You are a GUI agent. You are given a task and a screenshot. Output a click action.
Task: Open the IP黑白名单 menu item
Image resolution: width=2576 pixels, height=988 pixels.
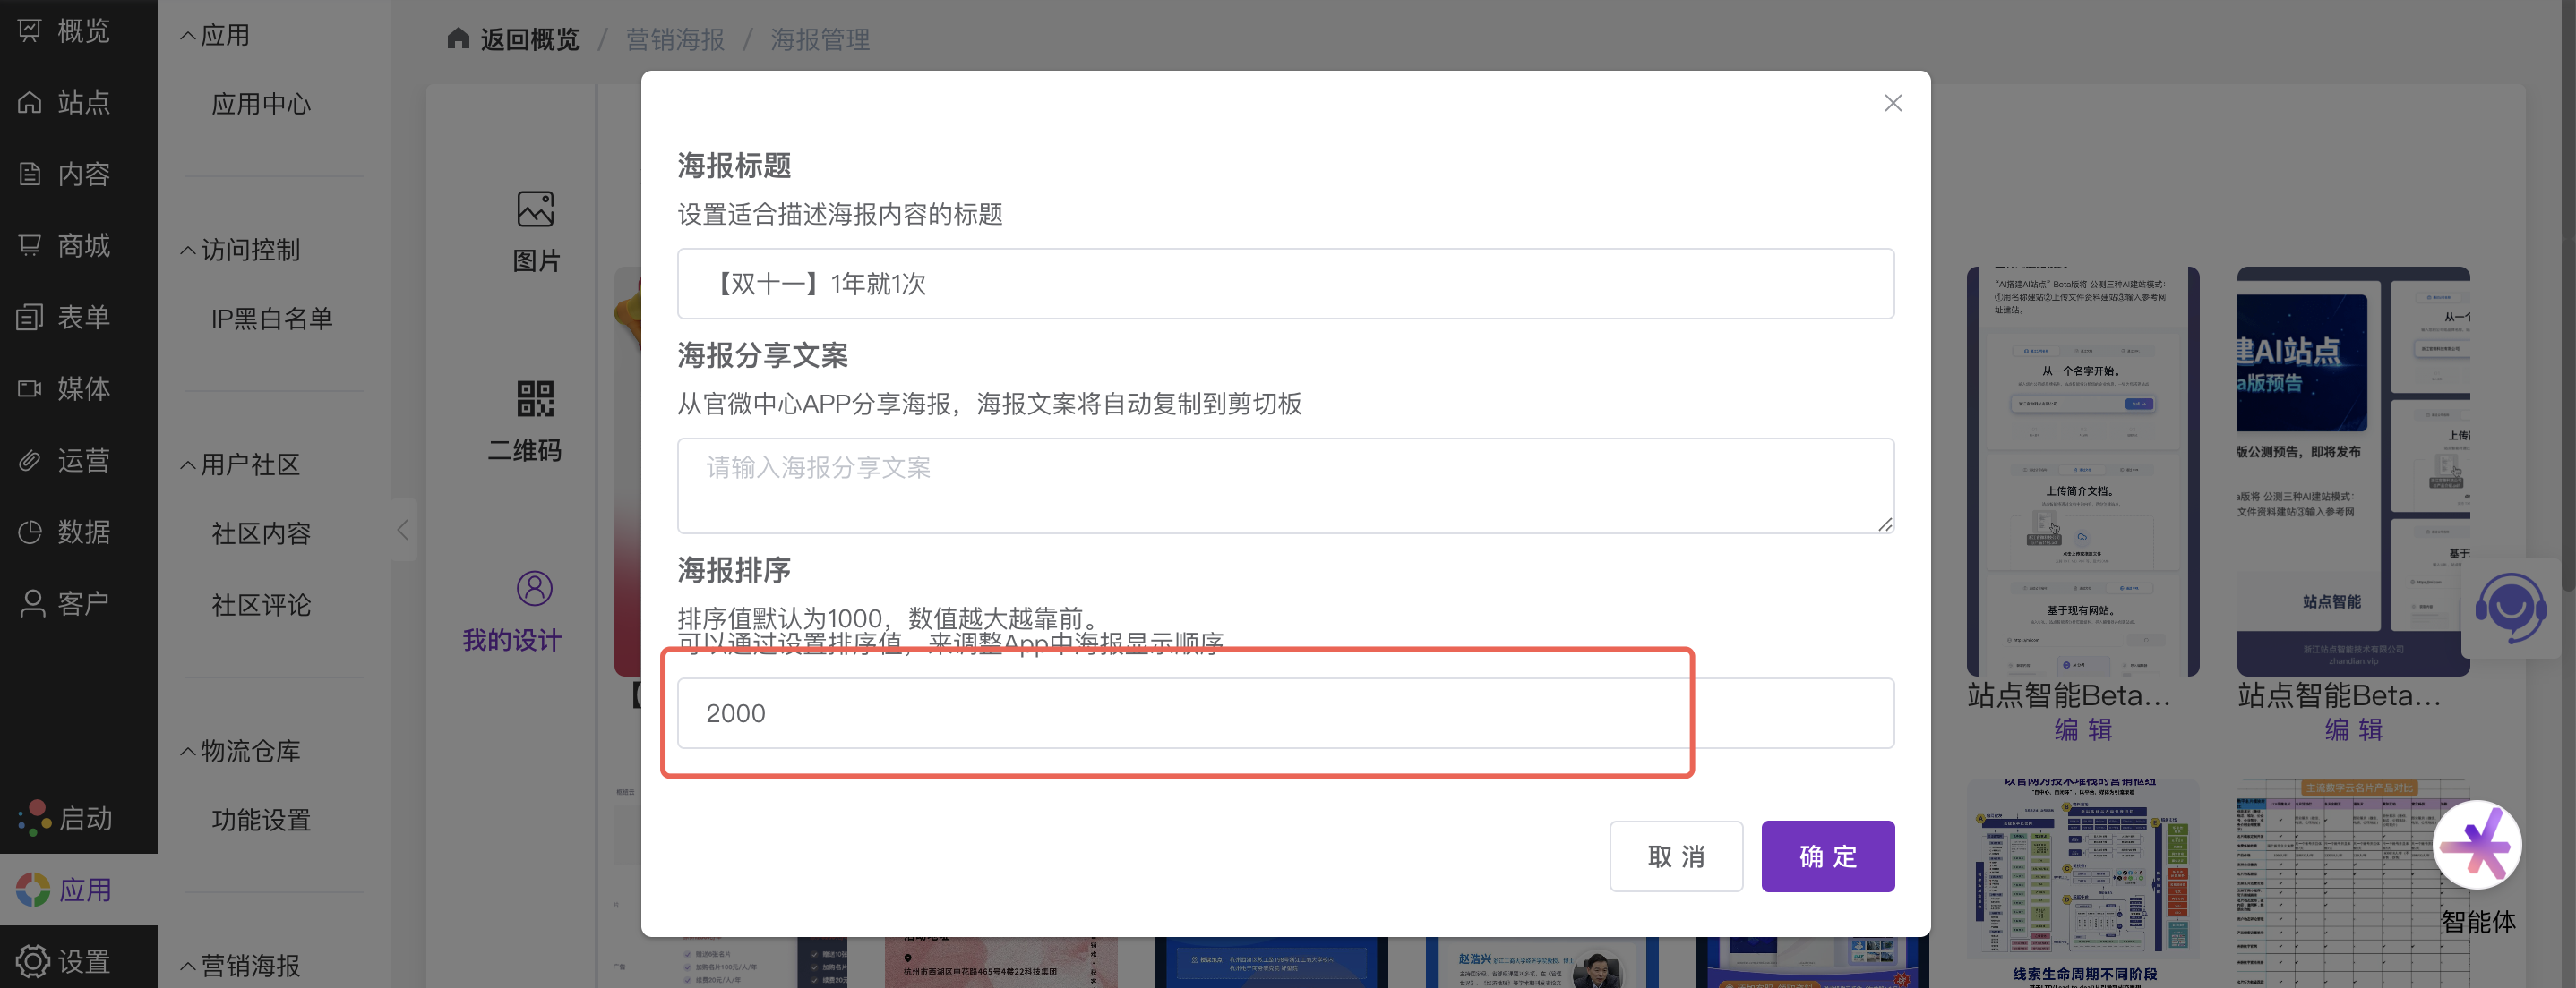point(271,319)
